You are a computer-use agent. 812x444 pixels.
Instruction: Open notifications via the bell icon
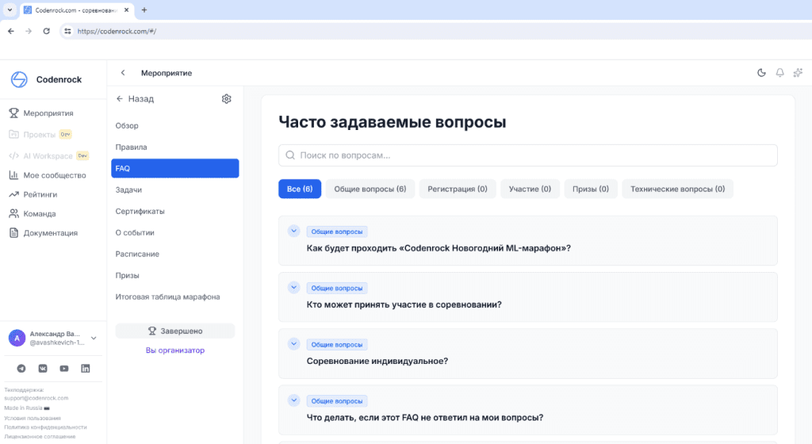coord(779,73)
